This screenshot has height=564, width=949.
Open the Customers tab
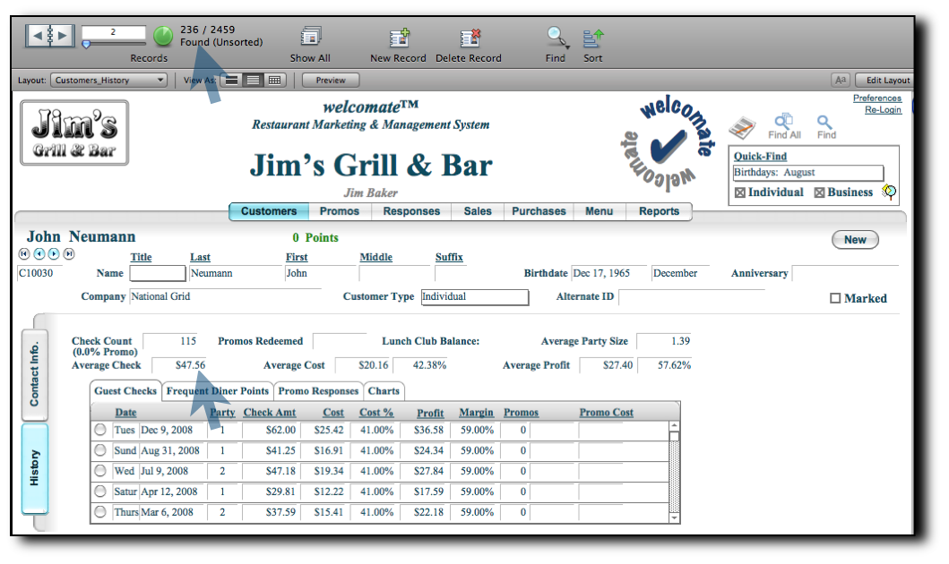(269, 211)
